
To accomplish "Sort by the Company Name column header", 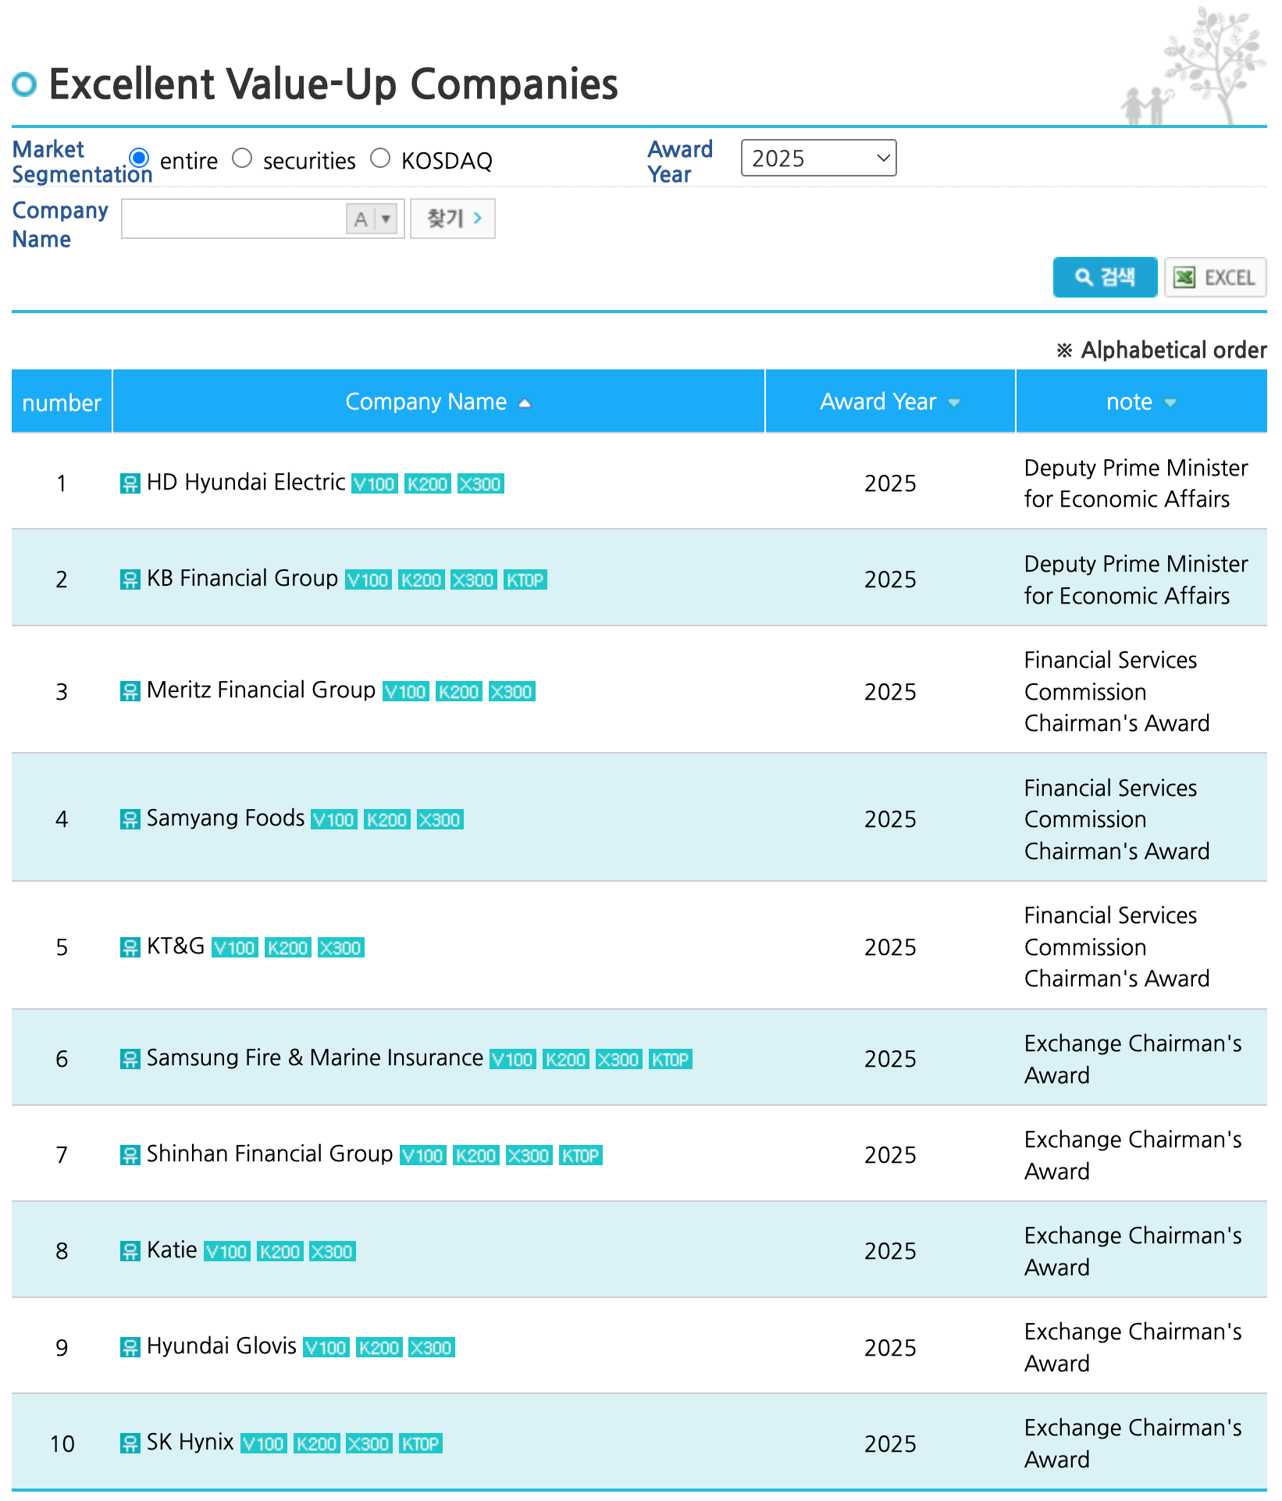I will pyautogui.click(x=437, y=402).
